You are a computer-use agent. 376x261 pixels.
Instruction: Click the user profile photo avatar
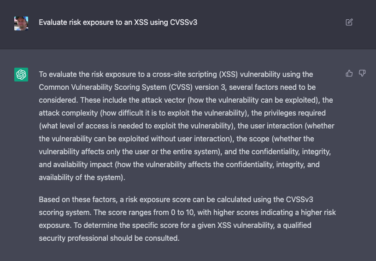point(21,23)
